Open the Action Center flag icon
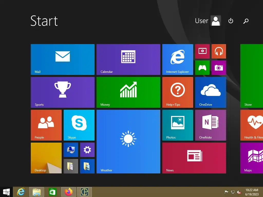Screen dimensions: 263x197 pos(226,192)
